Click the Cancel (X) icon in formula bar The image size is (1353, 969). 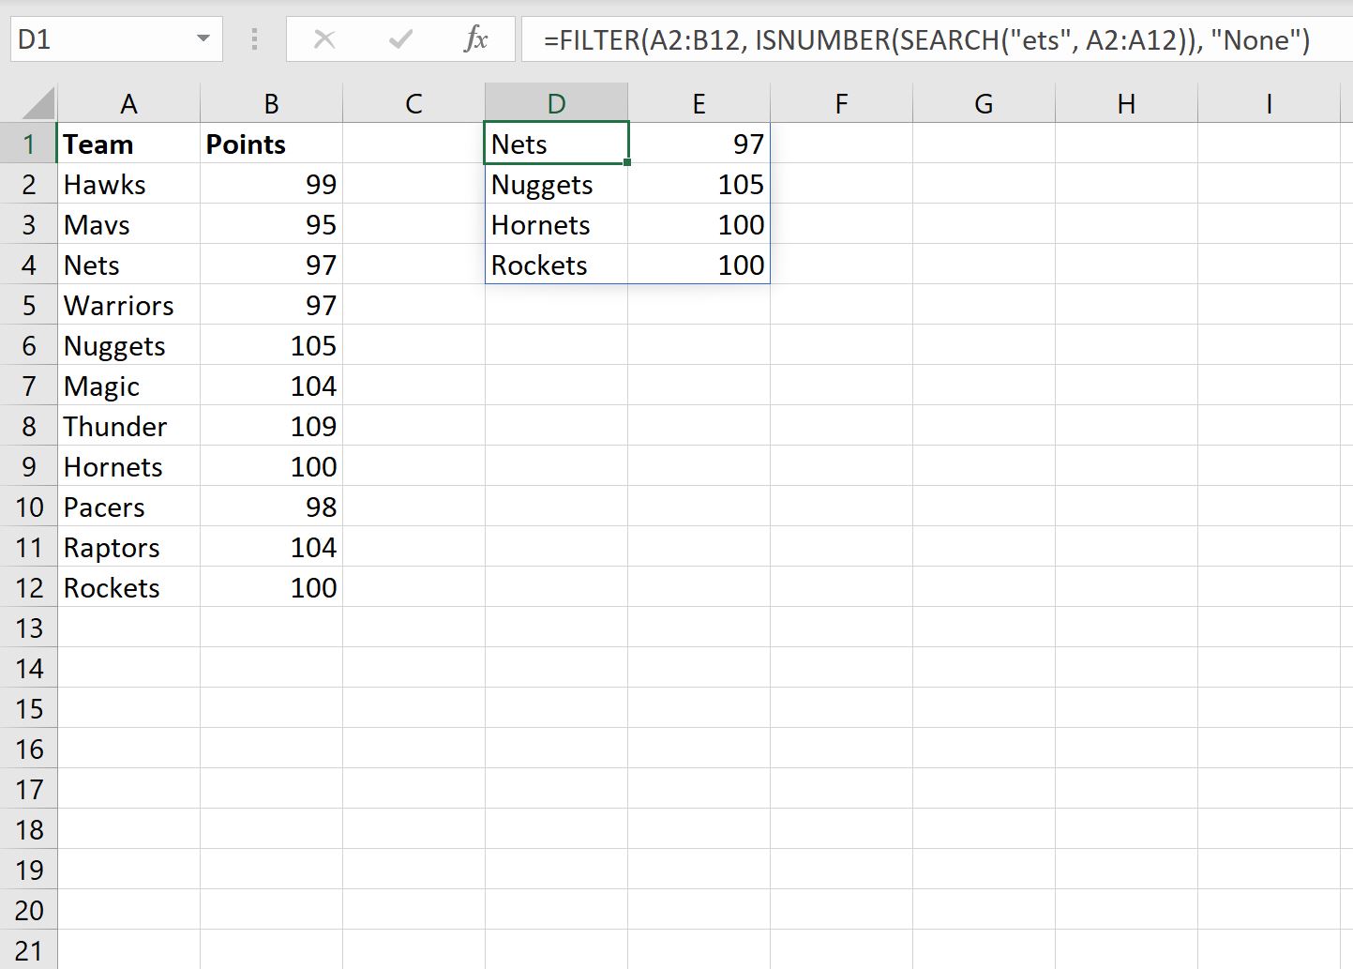pyautogui.click(x=323, y=39)
